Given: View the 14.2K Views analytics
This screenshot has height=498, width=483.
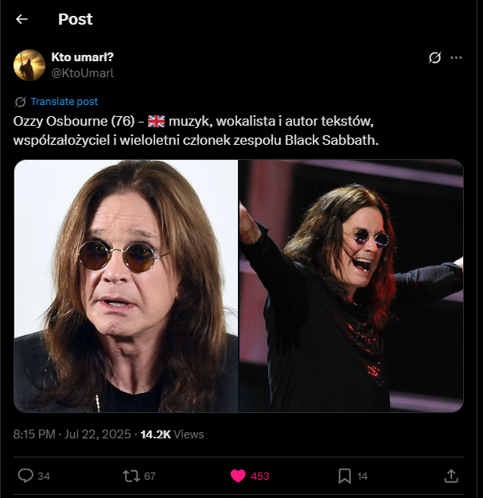Looking at the screenshot, I should point(172,434).
